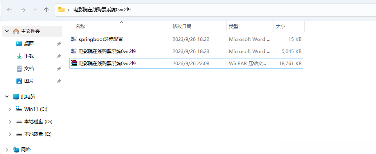Collapse the 此电脑 tree node
Image resolution: width=376 pixels, height=154 pixels.
(7, 97)
